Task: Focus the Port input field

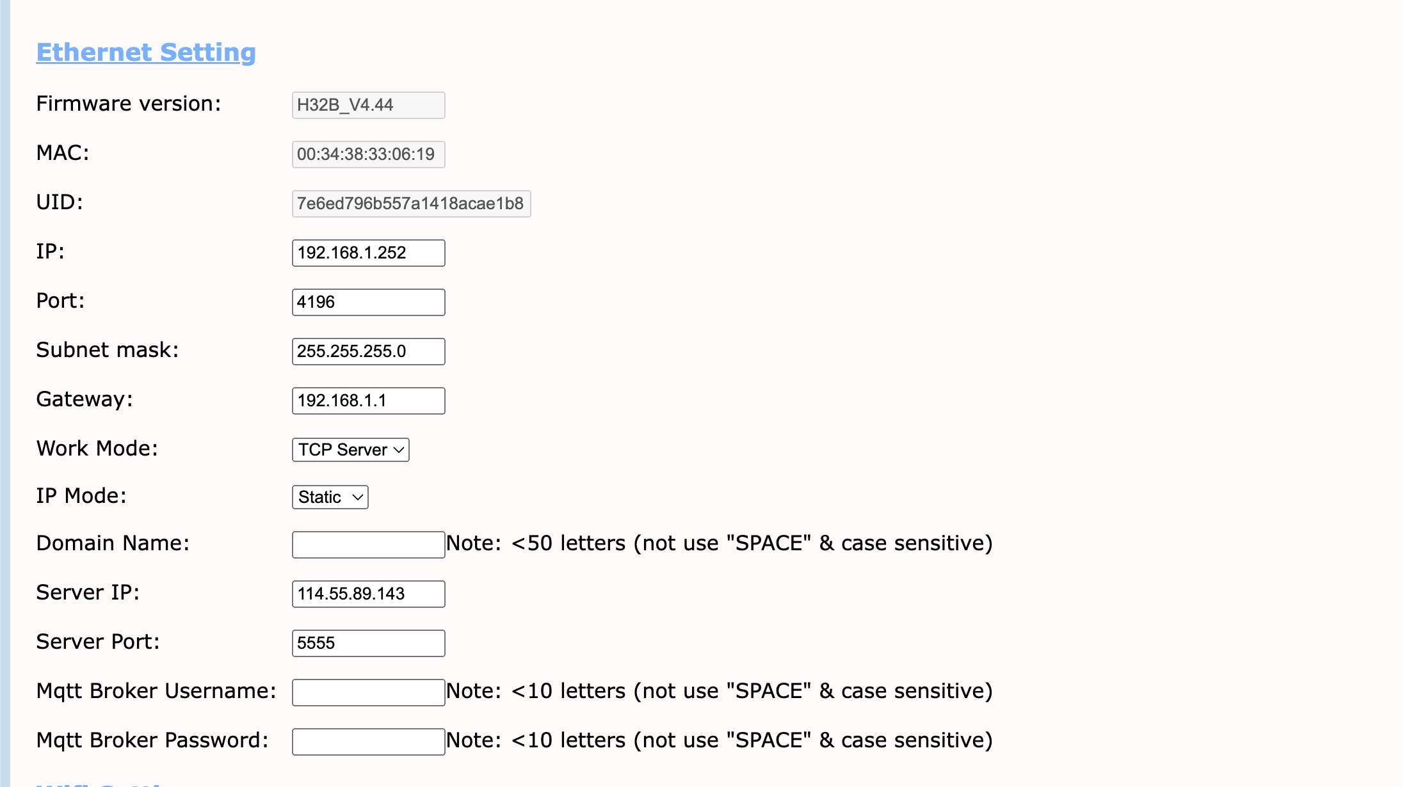Action: pyautogui.click(x=368, y=302)
